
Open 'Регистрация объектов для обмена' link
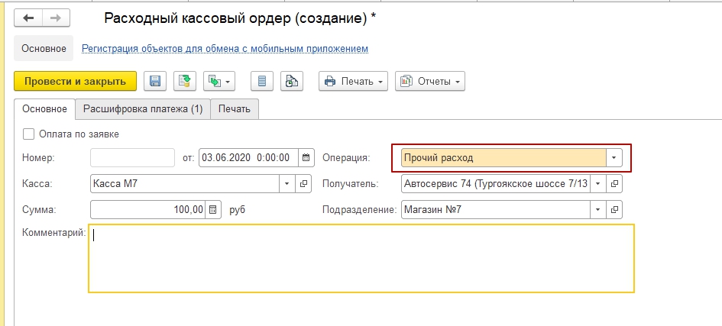point(225,48)
